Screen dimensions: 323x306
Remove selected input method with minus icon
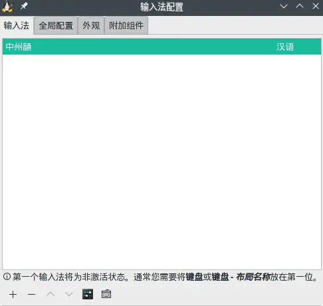[32, 295]
